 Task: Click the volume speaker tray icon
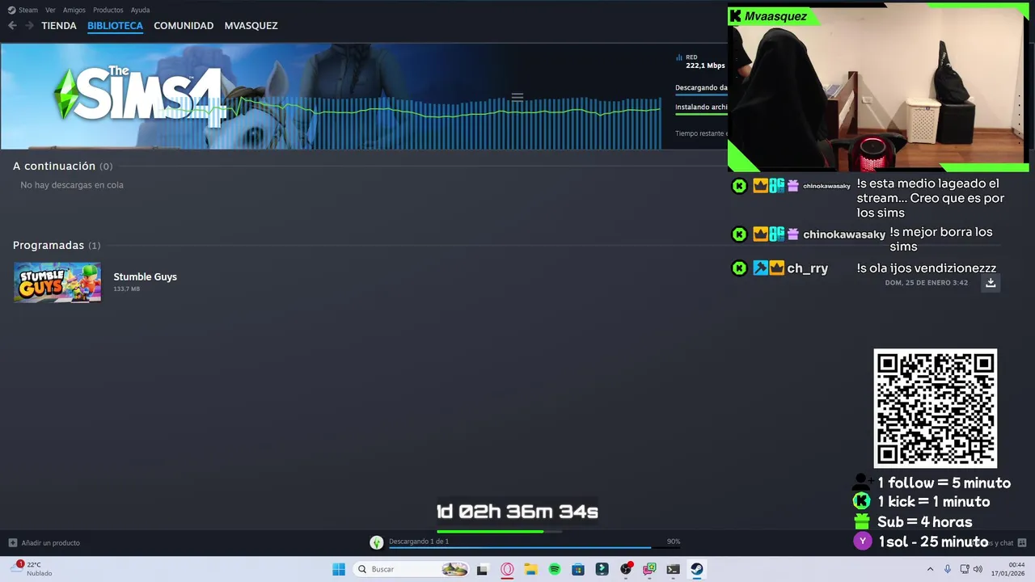tap(978, 569)
